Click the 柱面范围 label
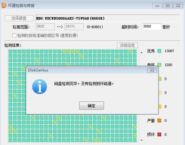The image size is (185, 145). [x=21, y=27]
